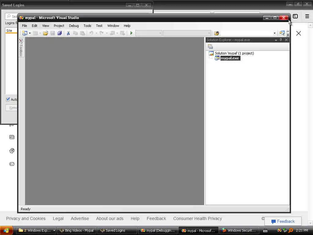The image size is (313, 235).
Task: Click the Properties icon in Solution Explorer
Action: click(x=210, y=47)
